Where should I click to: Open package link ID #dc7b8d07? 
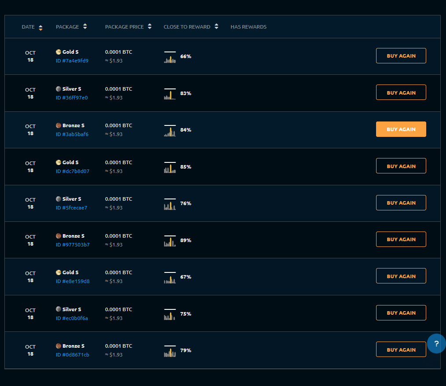coord(73,171)
